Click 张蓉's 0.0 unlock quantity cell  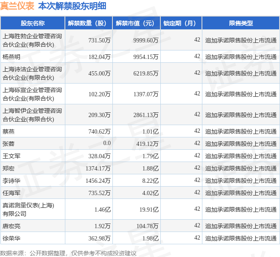(x=89, y=143)
